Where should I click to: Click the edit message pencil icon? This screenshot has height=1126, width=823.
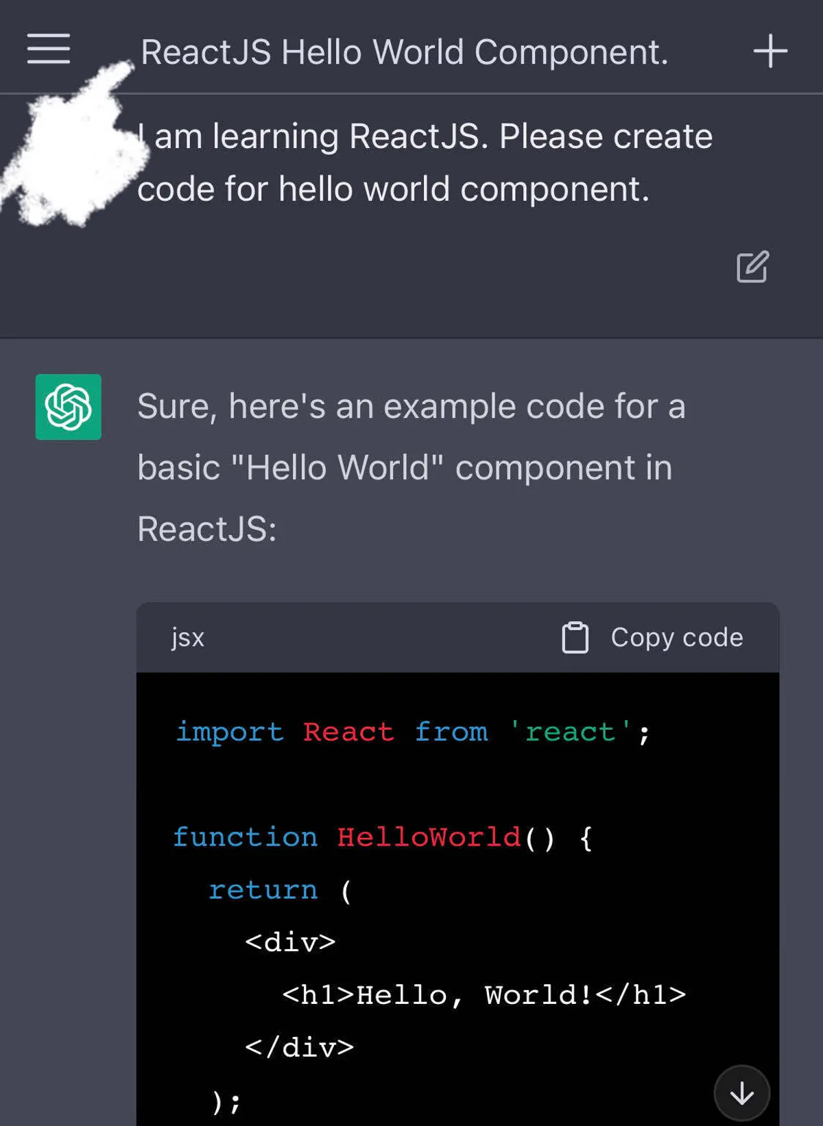(752, 267)
